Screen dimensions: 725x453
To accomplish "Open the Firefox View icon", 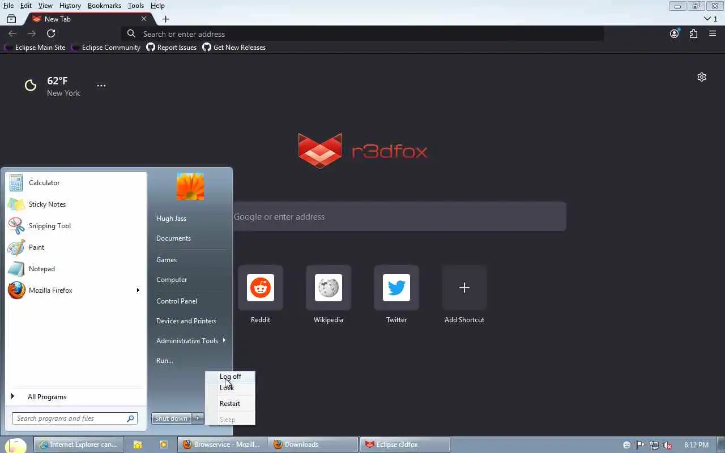I will point(11,19).
